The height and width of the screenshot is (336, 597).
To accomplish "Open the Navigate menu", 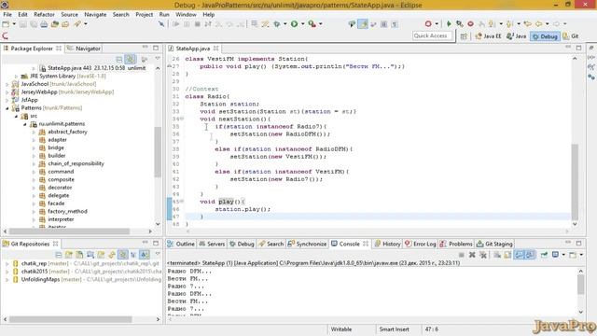I will 95,15.
